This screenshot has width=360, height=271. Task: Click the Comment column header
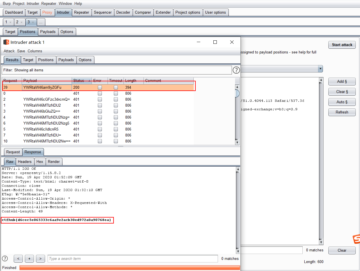[x=168, y=80]
